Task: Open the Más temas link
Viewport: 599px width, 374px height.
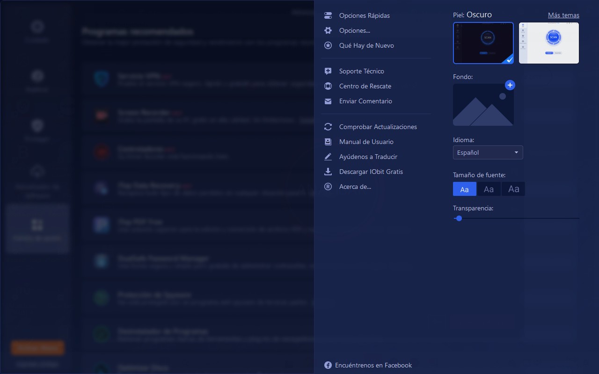Action: tap(563, 15)
